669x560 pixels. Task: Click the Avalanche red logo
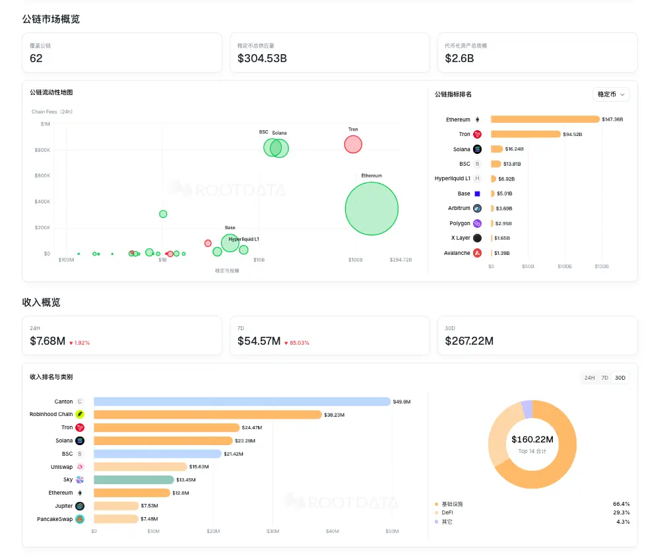pos(478,253)
